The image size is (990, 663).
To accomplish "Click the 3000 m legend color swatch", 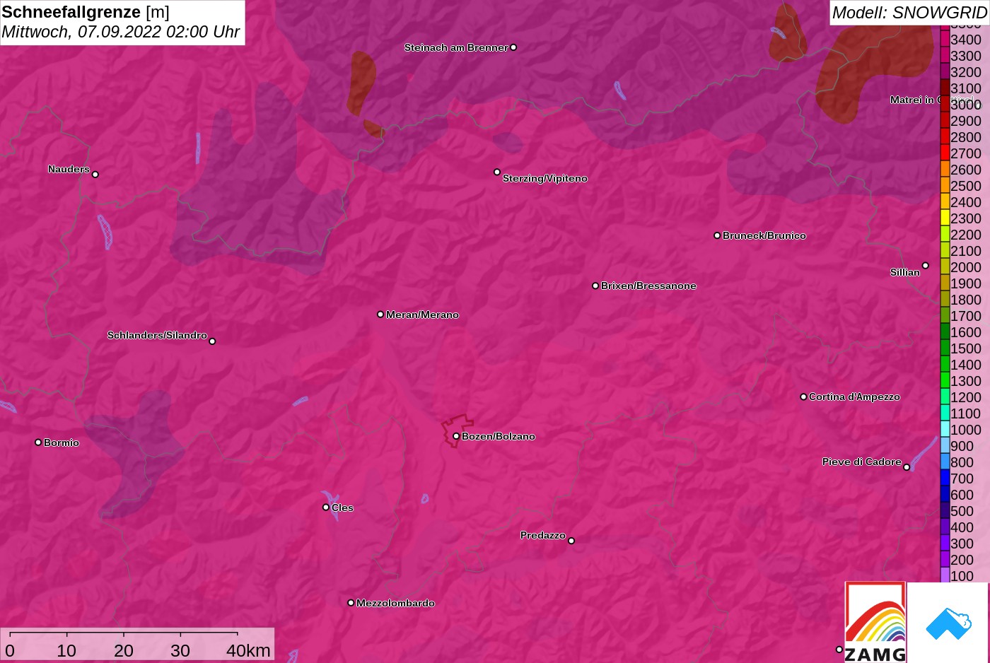I will (945, 105).
